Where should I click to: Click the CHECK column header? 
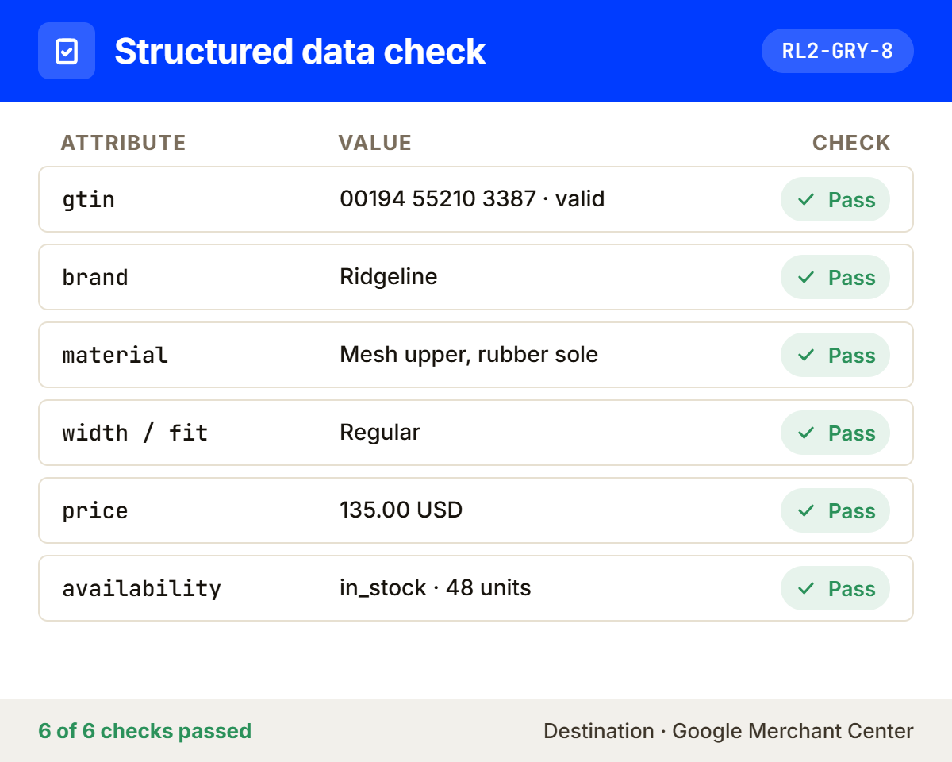(851, 143)
